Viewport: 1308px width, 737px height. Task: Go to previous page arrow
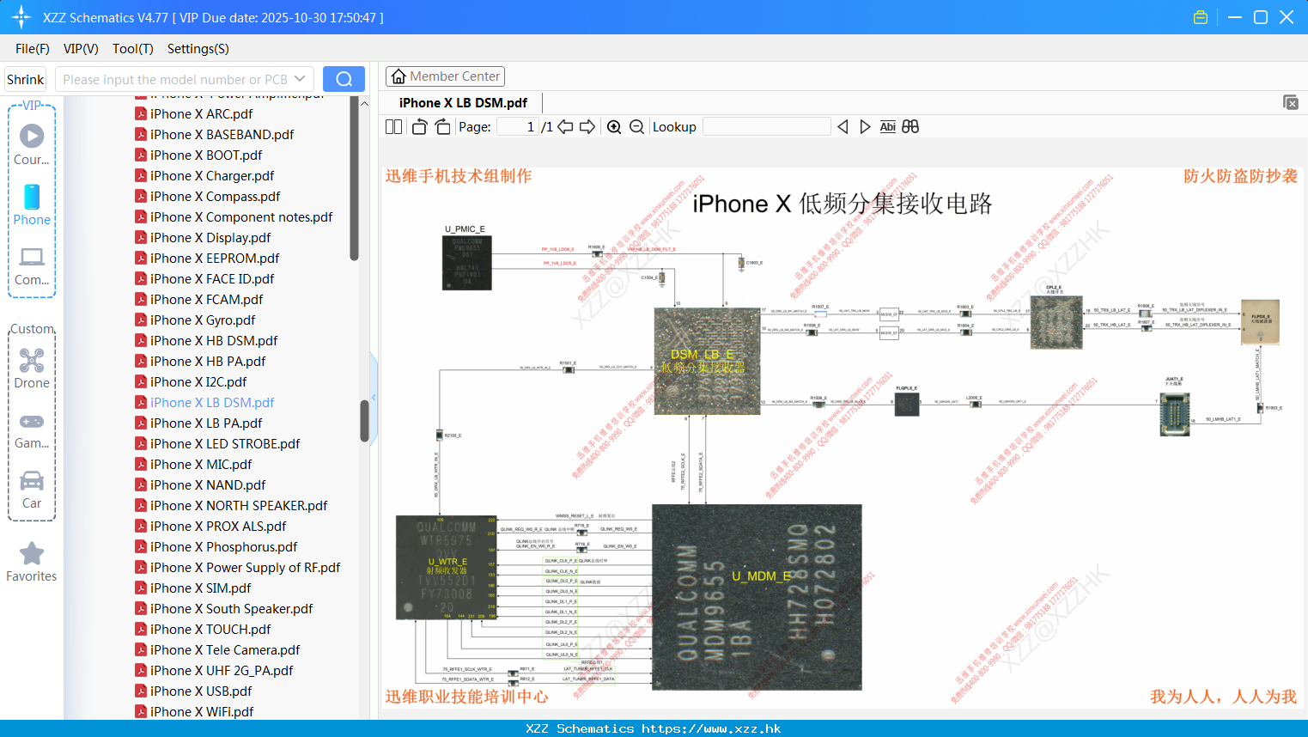(565, 127)
